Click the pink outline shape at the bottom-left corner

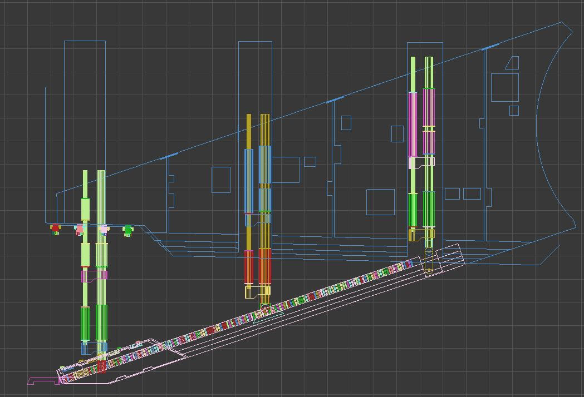pos(42,380)
